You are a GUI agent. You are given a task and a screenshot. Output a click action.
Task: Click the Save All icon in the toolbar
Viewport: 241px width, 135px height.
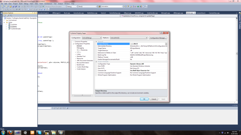click(16, 6)
